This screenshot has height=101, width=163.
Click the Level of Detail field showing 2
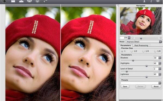pos(156,69)
